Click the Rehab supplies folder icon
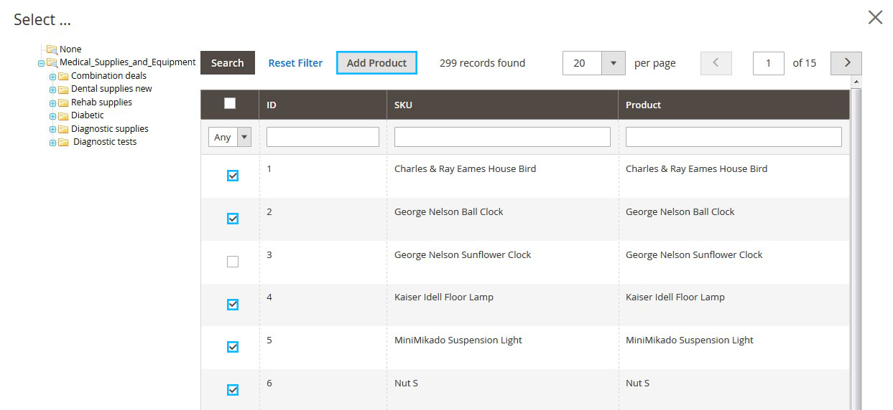This screenshot has width=893, height=410. point(63,102)
